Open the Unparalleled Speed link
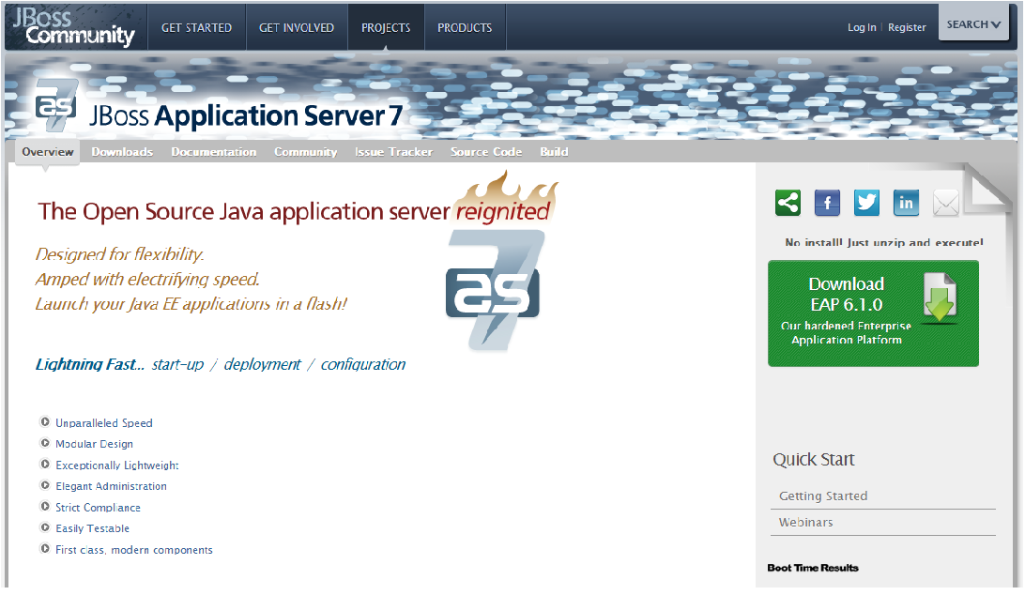 (104, 422)
